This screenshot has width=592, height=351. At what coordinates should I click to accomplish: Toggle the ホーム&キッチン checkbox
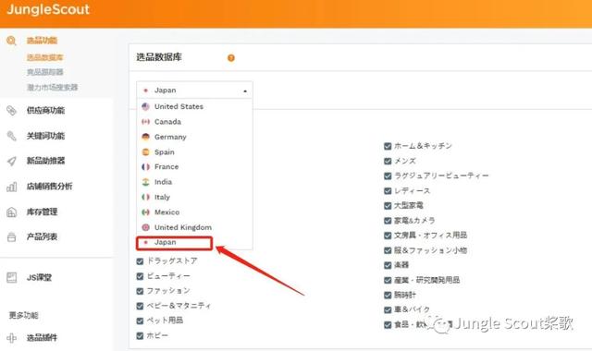[x=388, y=146]
